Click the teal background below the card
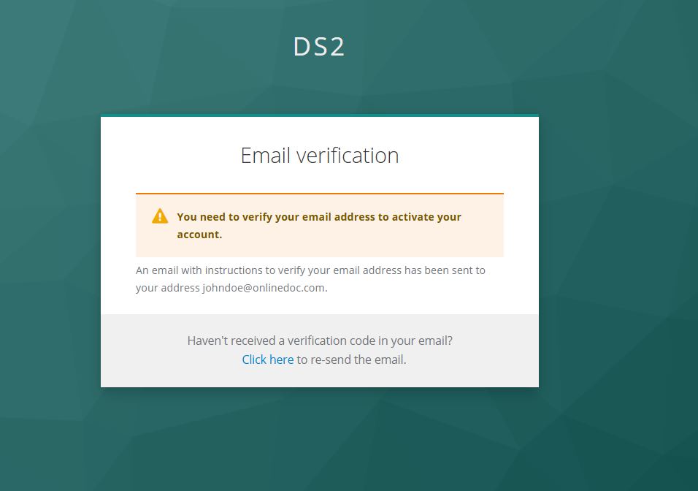Screen dimensions: 698x491 [x=320, y=438]
